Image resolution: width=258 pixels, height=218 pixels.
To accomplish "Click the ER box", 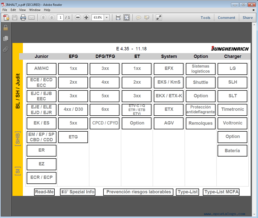I will point(41,151).
